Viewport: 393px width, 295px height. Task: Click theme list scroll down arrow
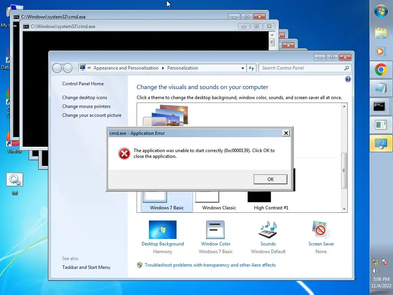point(344,209)
